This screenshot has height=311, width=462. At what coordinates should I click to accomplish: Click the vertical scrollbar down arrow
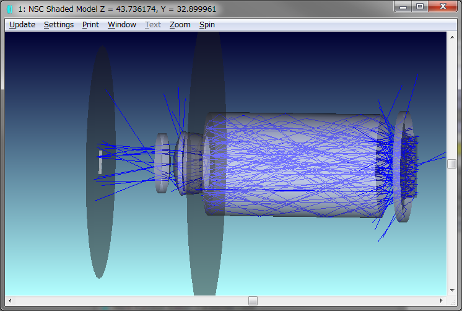[x=452, y=291]
